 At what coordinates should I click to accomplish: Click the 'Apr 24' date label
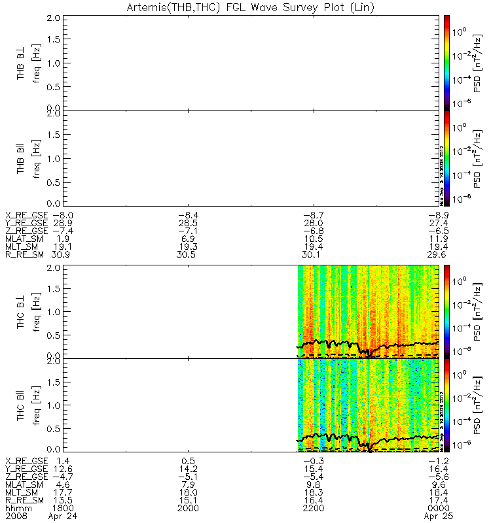tap(63, 516)
